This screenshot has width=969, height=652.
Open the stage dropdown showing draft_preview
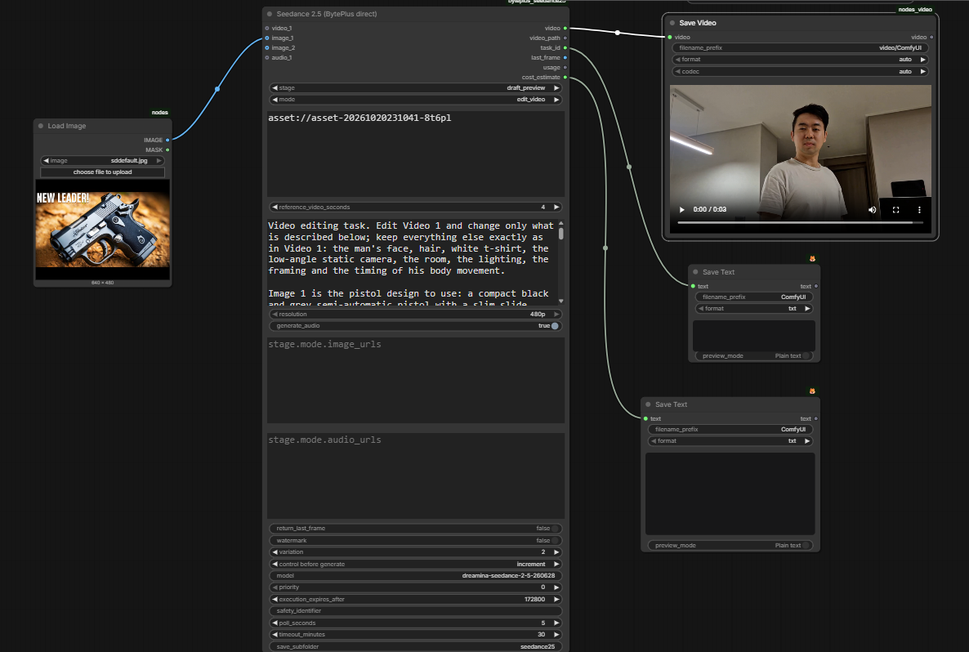click(x=415, y=87)
